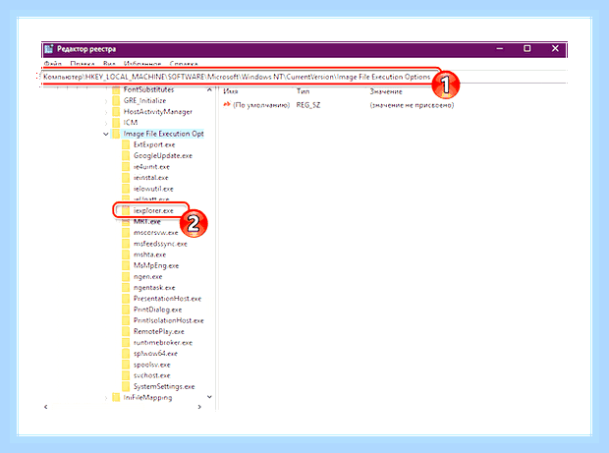Click the folder icon beside MsMpEng.exe

coord(126,265)
